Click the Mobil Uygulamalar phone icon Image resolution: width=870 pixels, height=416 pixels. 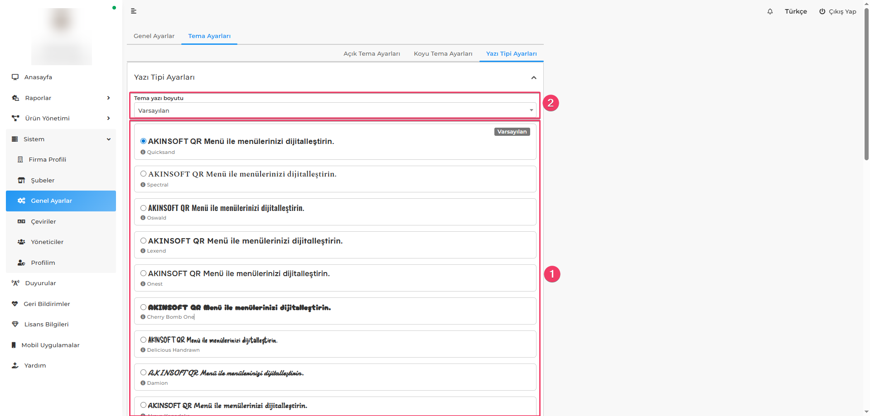click(14, 345)
